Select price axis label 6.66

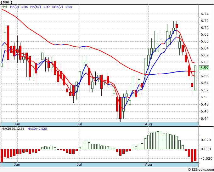coord(205,41)
